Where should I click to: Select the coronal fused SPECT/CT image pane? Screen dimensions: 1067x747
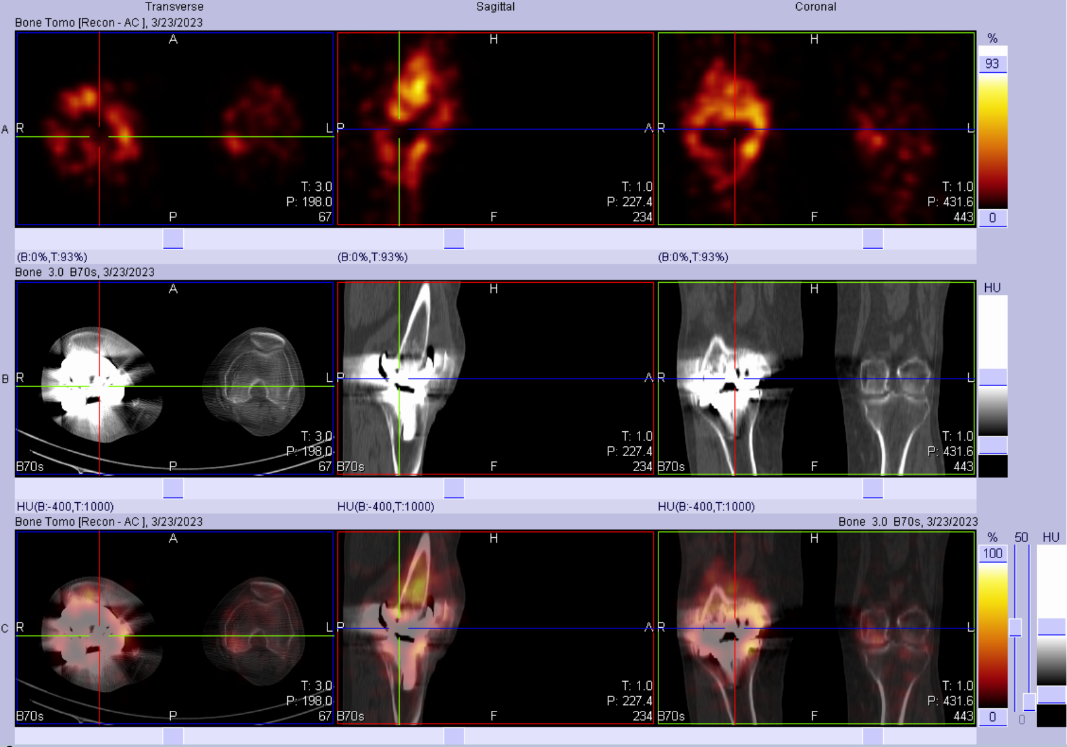(x=816, y=628)
